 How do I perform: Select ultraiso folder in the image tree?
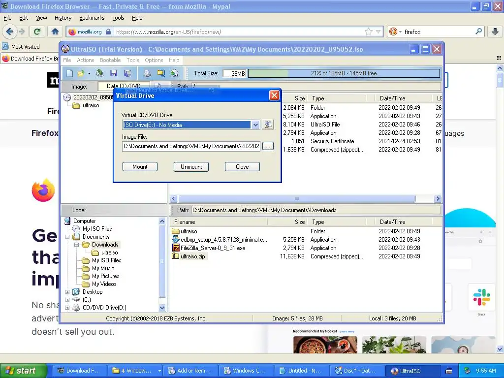coord(91,105)
